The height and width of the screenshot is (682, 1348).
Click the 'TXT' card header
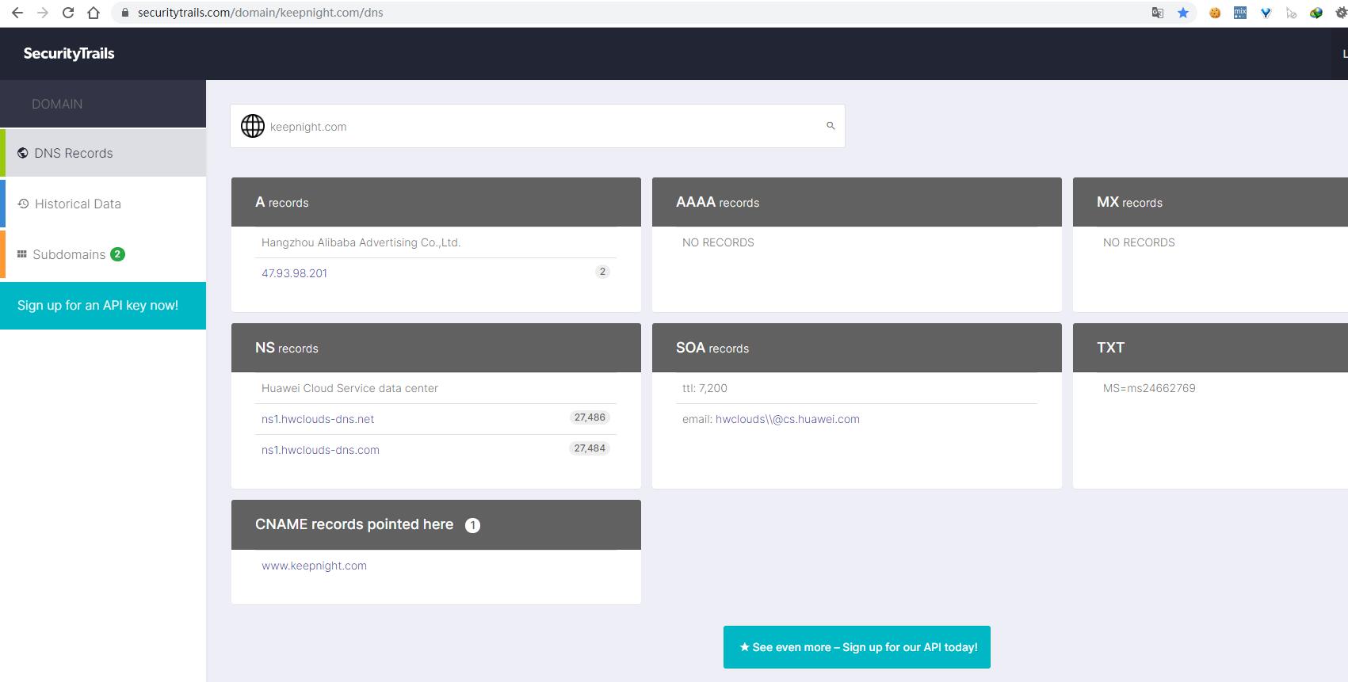1210,348
